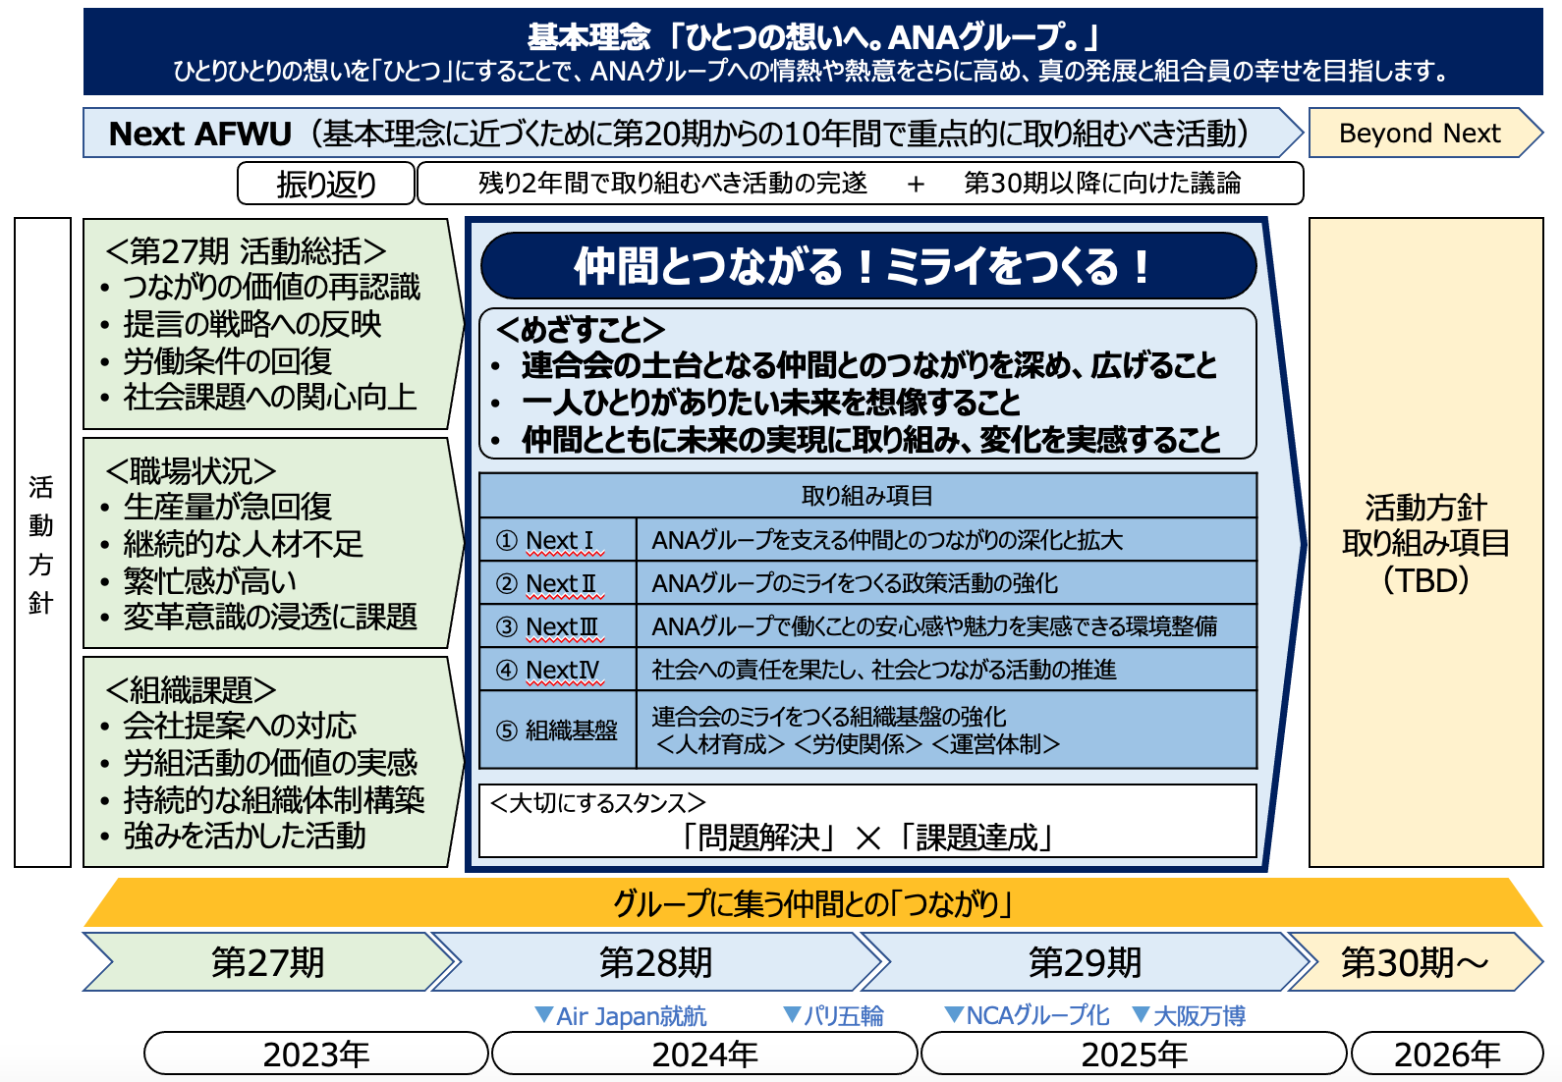
Task: Click the 第30期以降に向けた議論 text
Action: point(1101,184)
